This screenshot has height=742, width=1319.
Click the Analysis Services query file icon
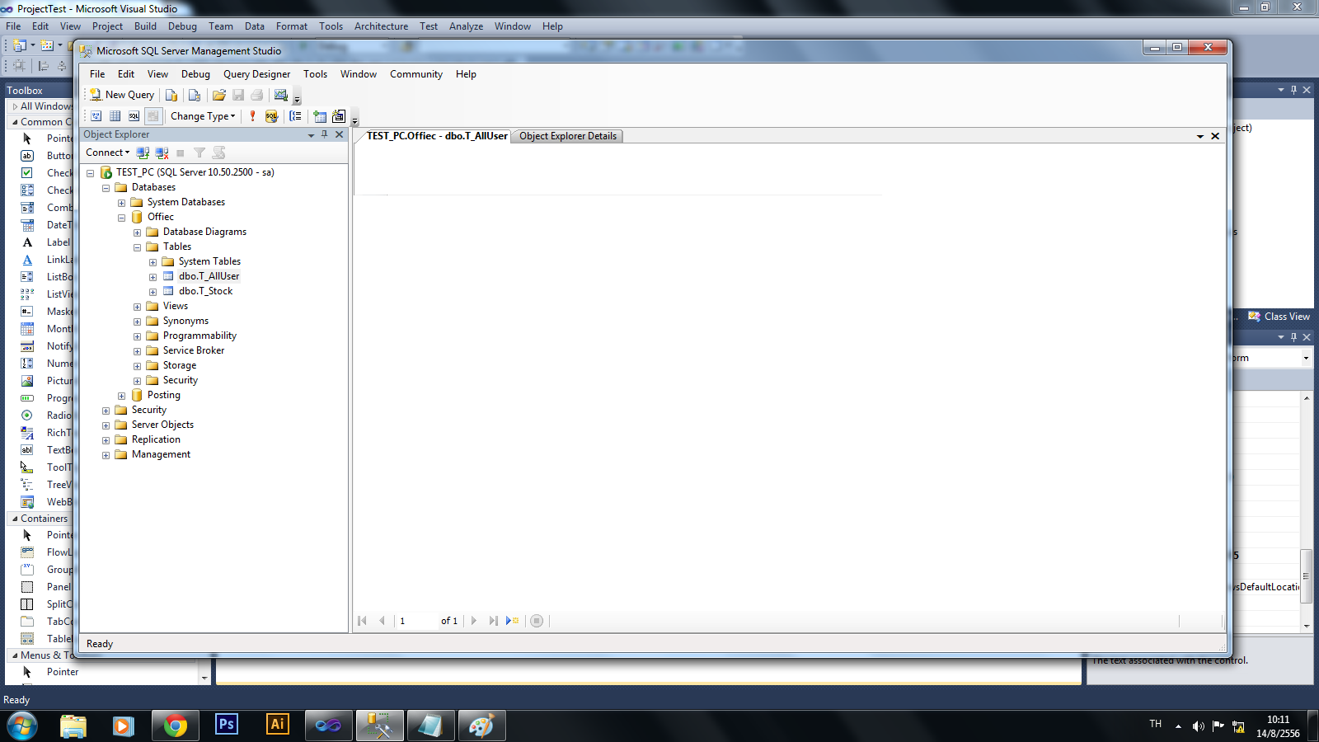(x=195, y=95)
